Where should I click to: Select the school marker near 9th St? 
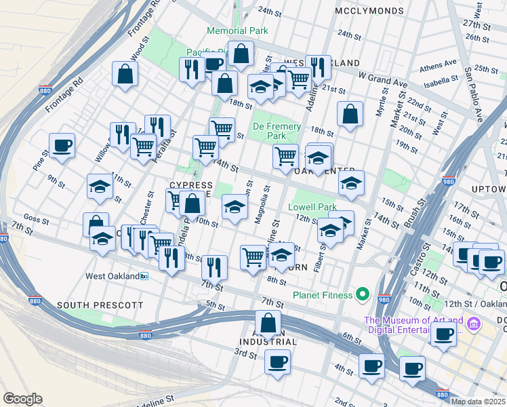pyautogui.click(x=100, y=187)
